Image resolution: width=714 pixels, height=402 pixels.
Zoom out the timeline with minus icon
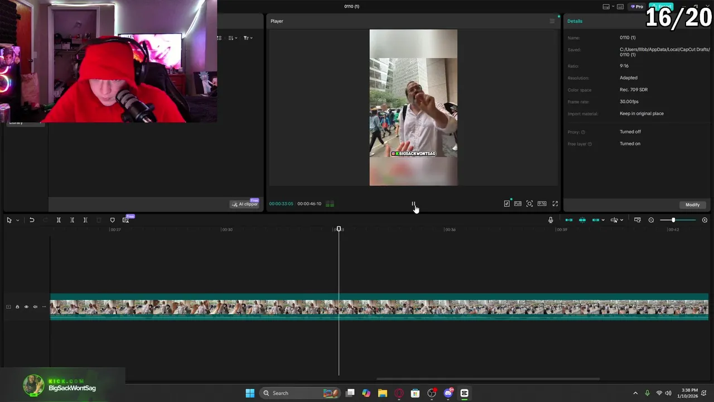tap(651, 220)
